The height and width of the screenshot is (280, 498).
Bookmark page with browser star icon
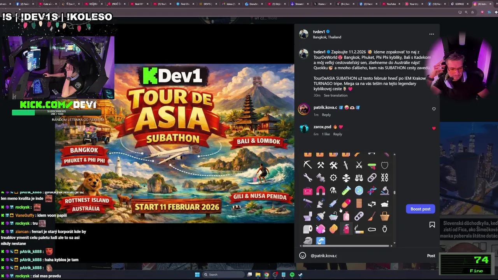[472, 12]
